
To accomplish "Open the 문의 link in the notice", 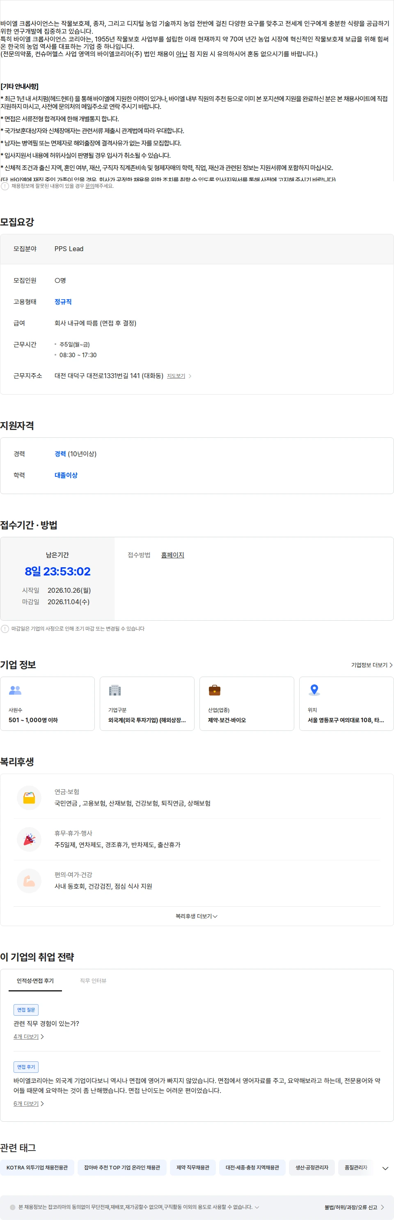I will (x=89, y=186).
